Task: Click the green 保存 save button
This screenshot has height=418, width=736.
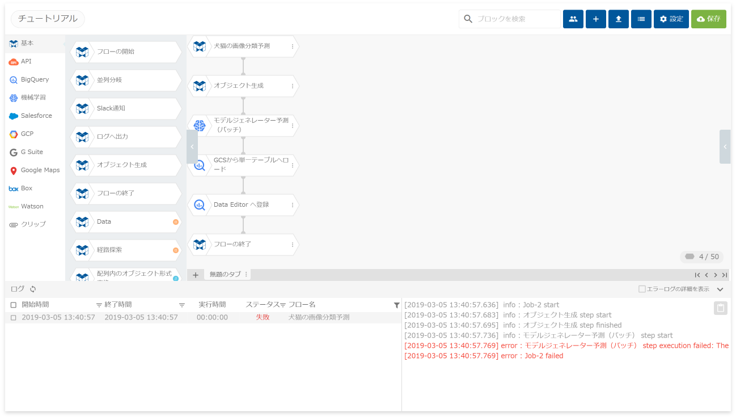Action: click(x=709, y=19)
